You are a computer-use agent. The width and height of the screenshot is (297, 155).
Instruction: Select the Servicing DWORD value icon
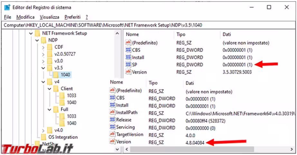pos(112,127)
